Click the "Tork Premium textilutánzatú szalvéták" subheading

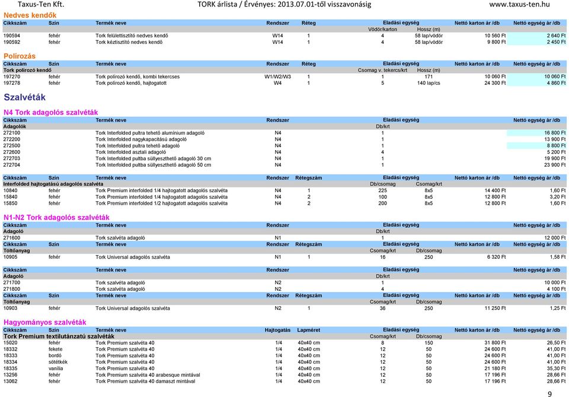tap(59, 336)
